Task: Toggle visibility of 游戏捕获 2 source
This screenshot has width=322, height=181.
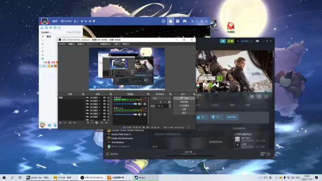Action: tap(104, 113)
